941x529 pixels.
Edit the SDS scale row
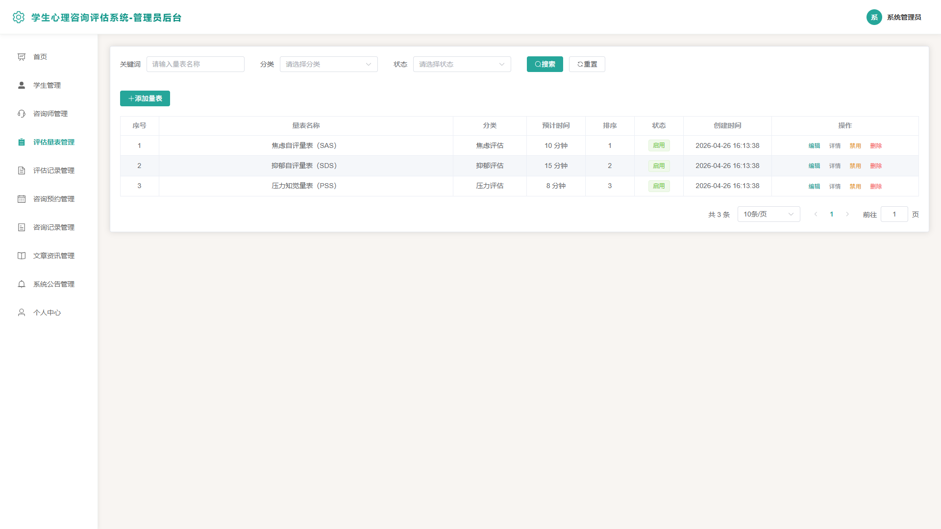(x=814, y=166)
